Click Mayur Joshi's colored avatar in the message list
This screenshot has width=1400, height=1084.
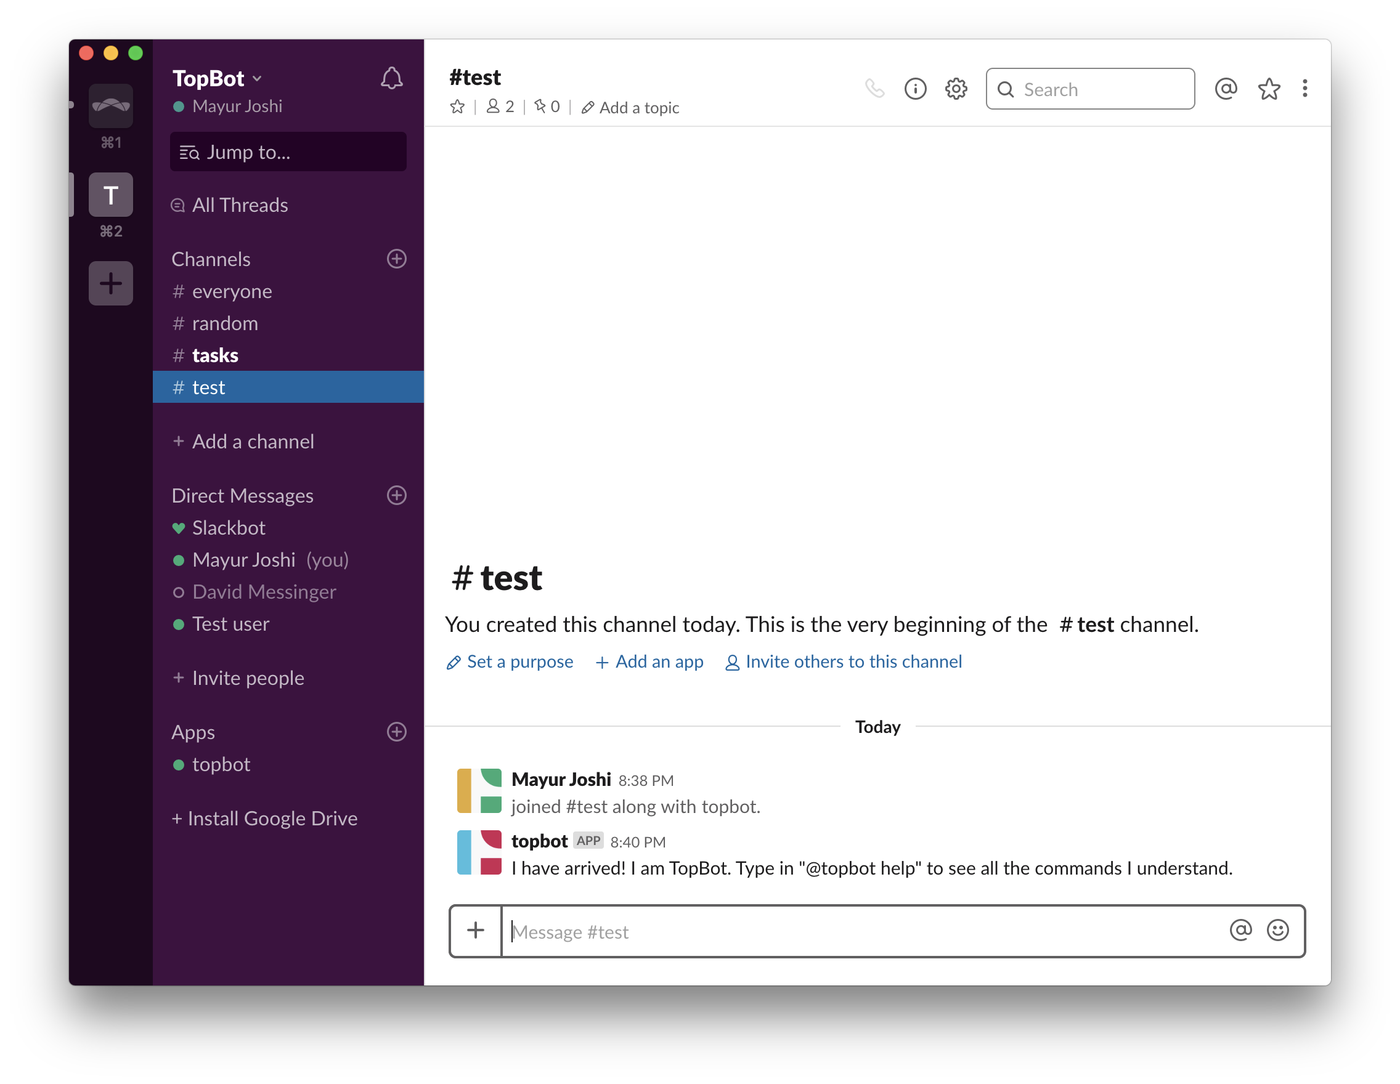click(479, 791)
